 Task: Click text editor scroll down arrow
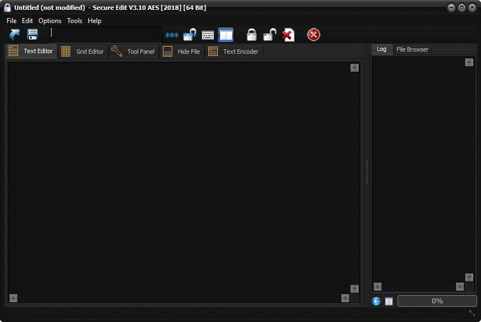click(354, 289)
